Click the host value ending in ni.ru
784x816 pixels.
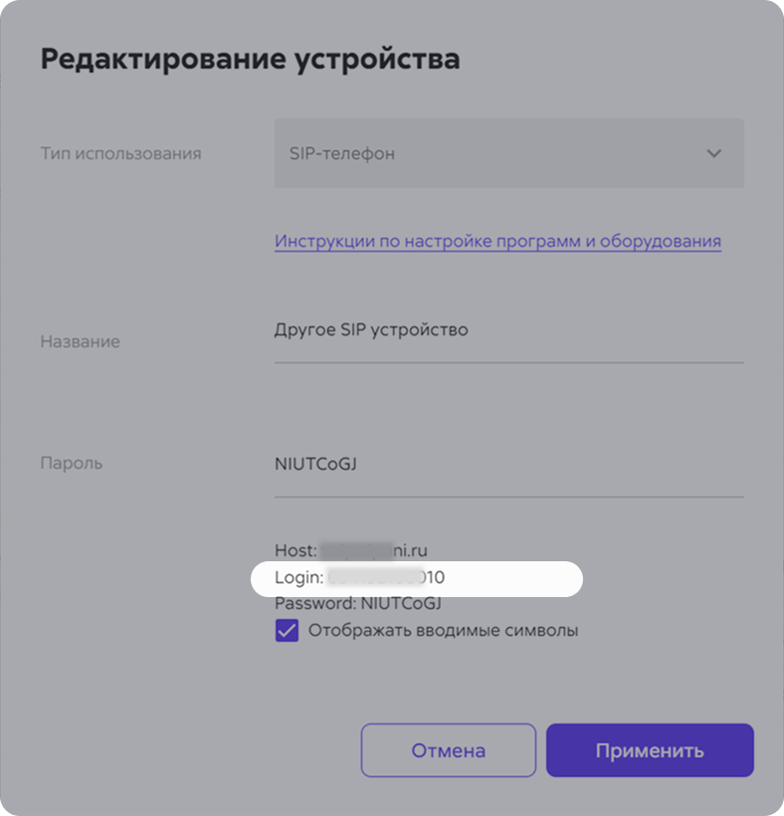(374, 549)
